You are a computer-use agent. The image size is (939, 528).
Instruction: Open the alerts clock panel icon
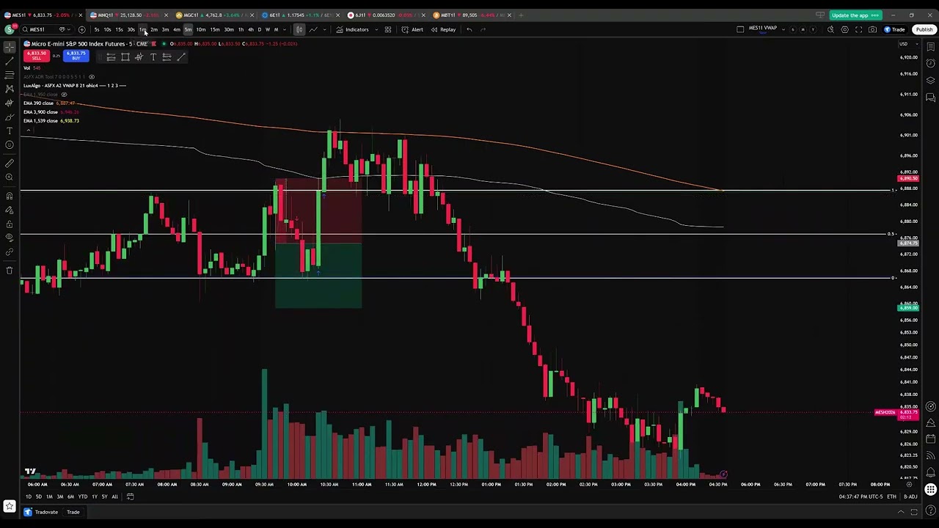click(931, 64)
